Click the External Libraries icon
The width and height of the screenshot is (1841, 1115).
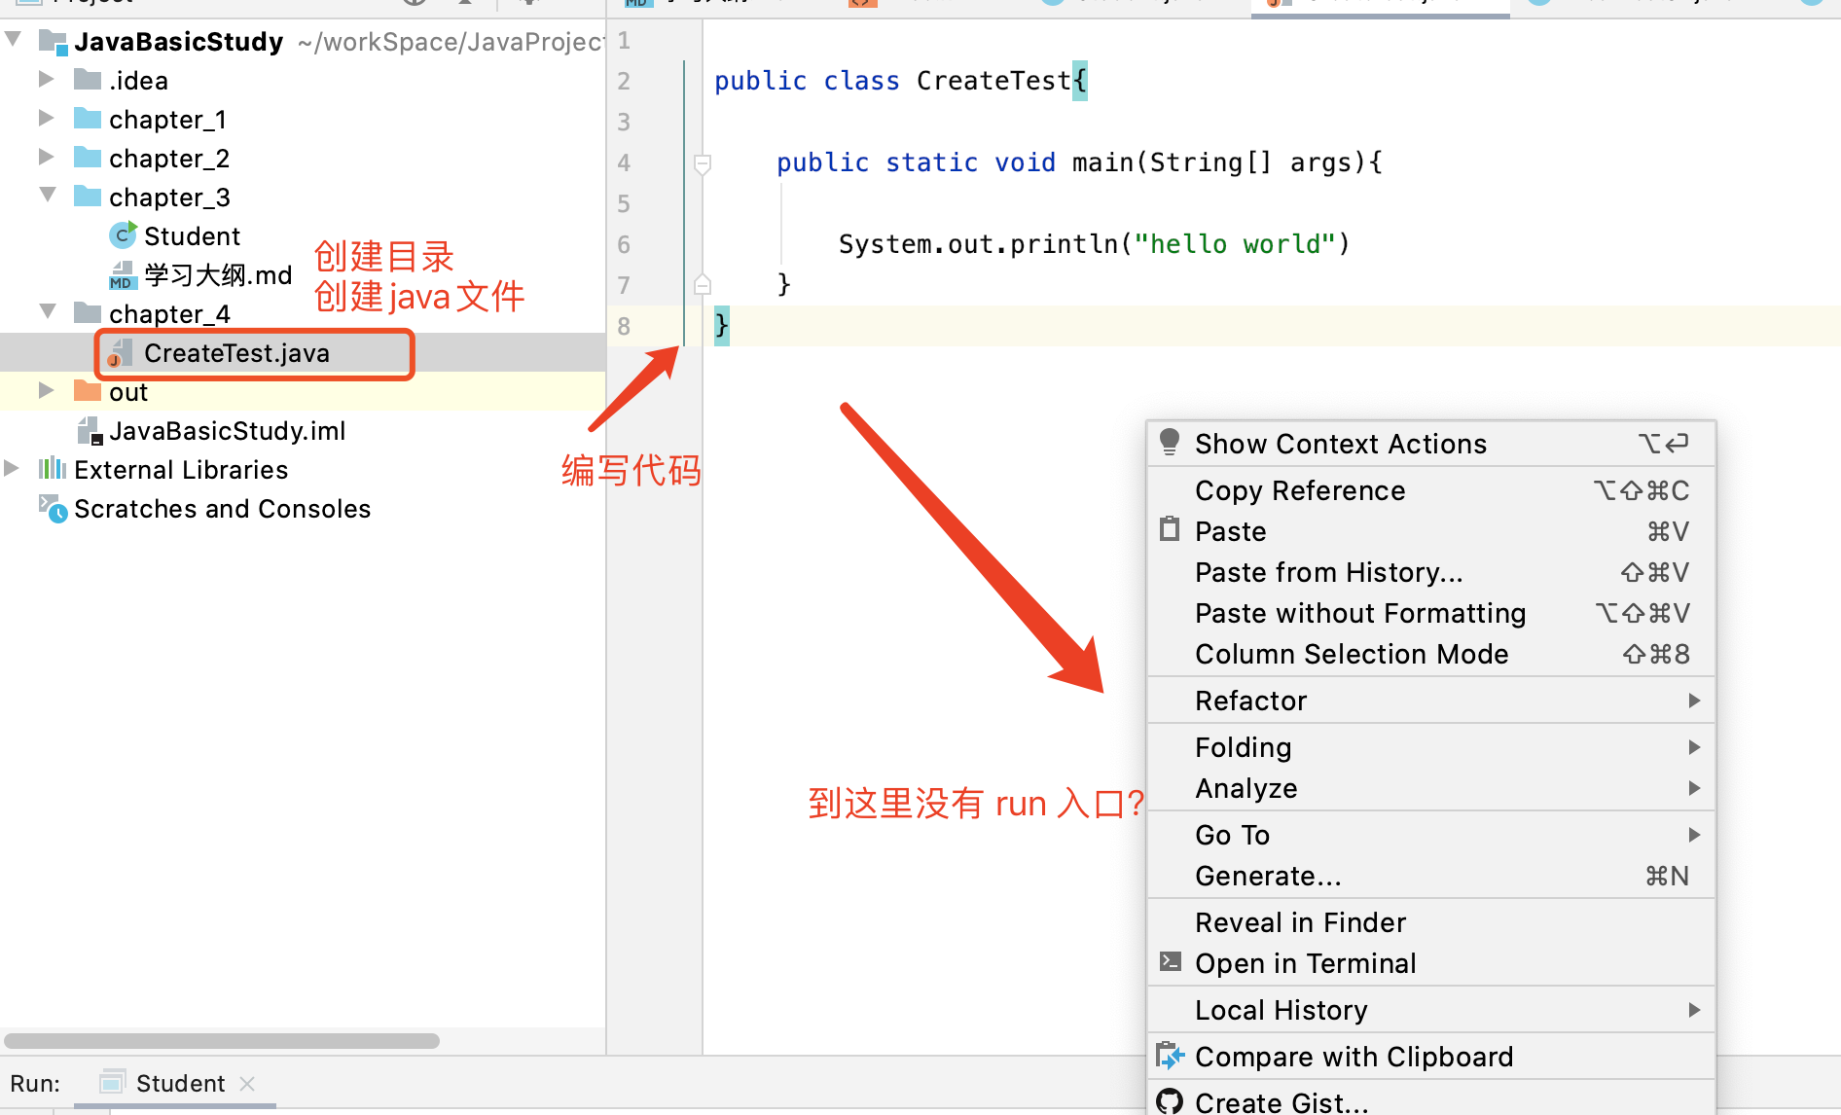53,469
